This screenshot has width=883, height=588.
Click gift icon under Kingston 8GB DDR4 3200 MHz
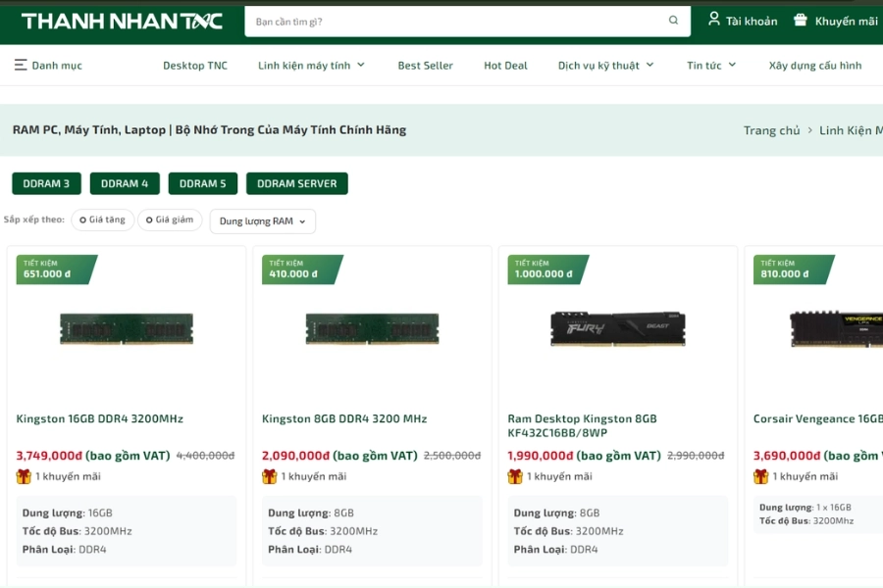(x=269, y=476)
